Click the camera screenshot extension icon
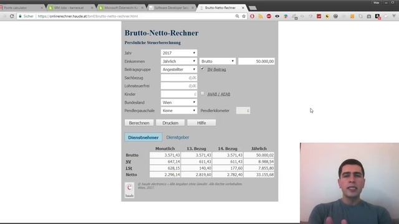 click(369, 16)
